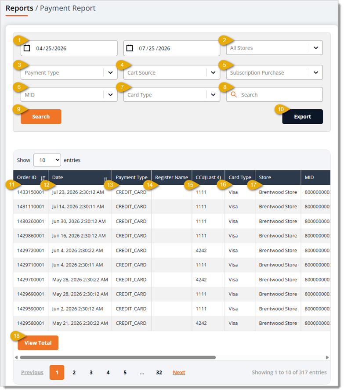Click the CC#(Last 4) column header
Viewport: 344px width, 392px height.
[x=208, y=177]
